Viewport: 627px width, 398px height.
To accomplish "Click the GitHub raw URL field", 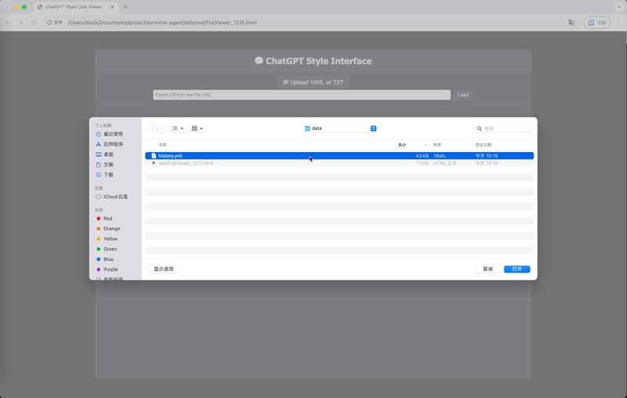I will 302,95.
